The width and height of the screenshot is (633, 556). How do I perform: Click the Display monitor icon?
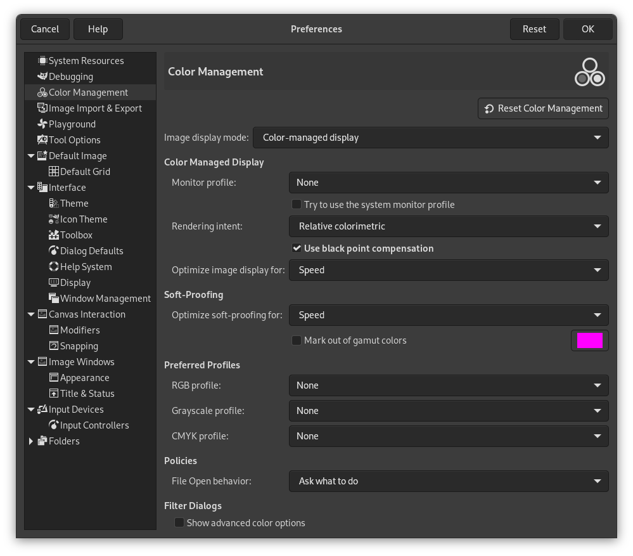[x=54, y=283]
